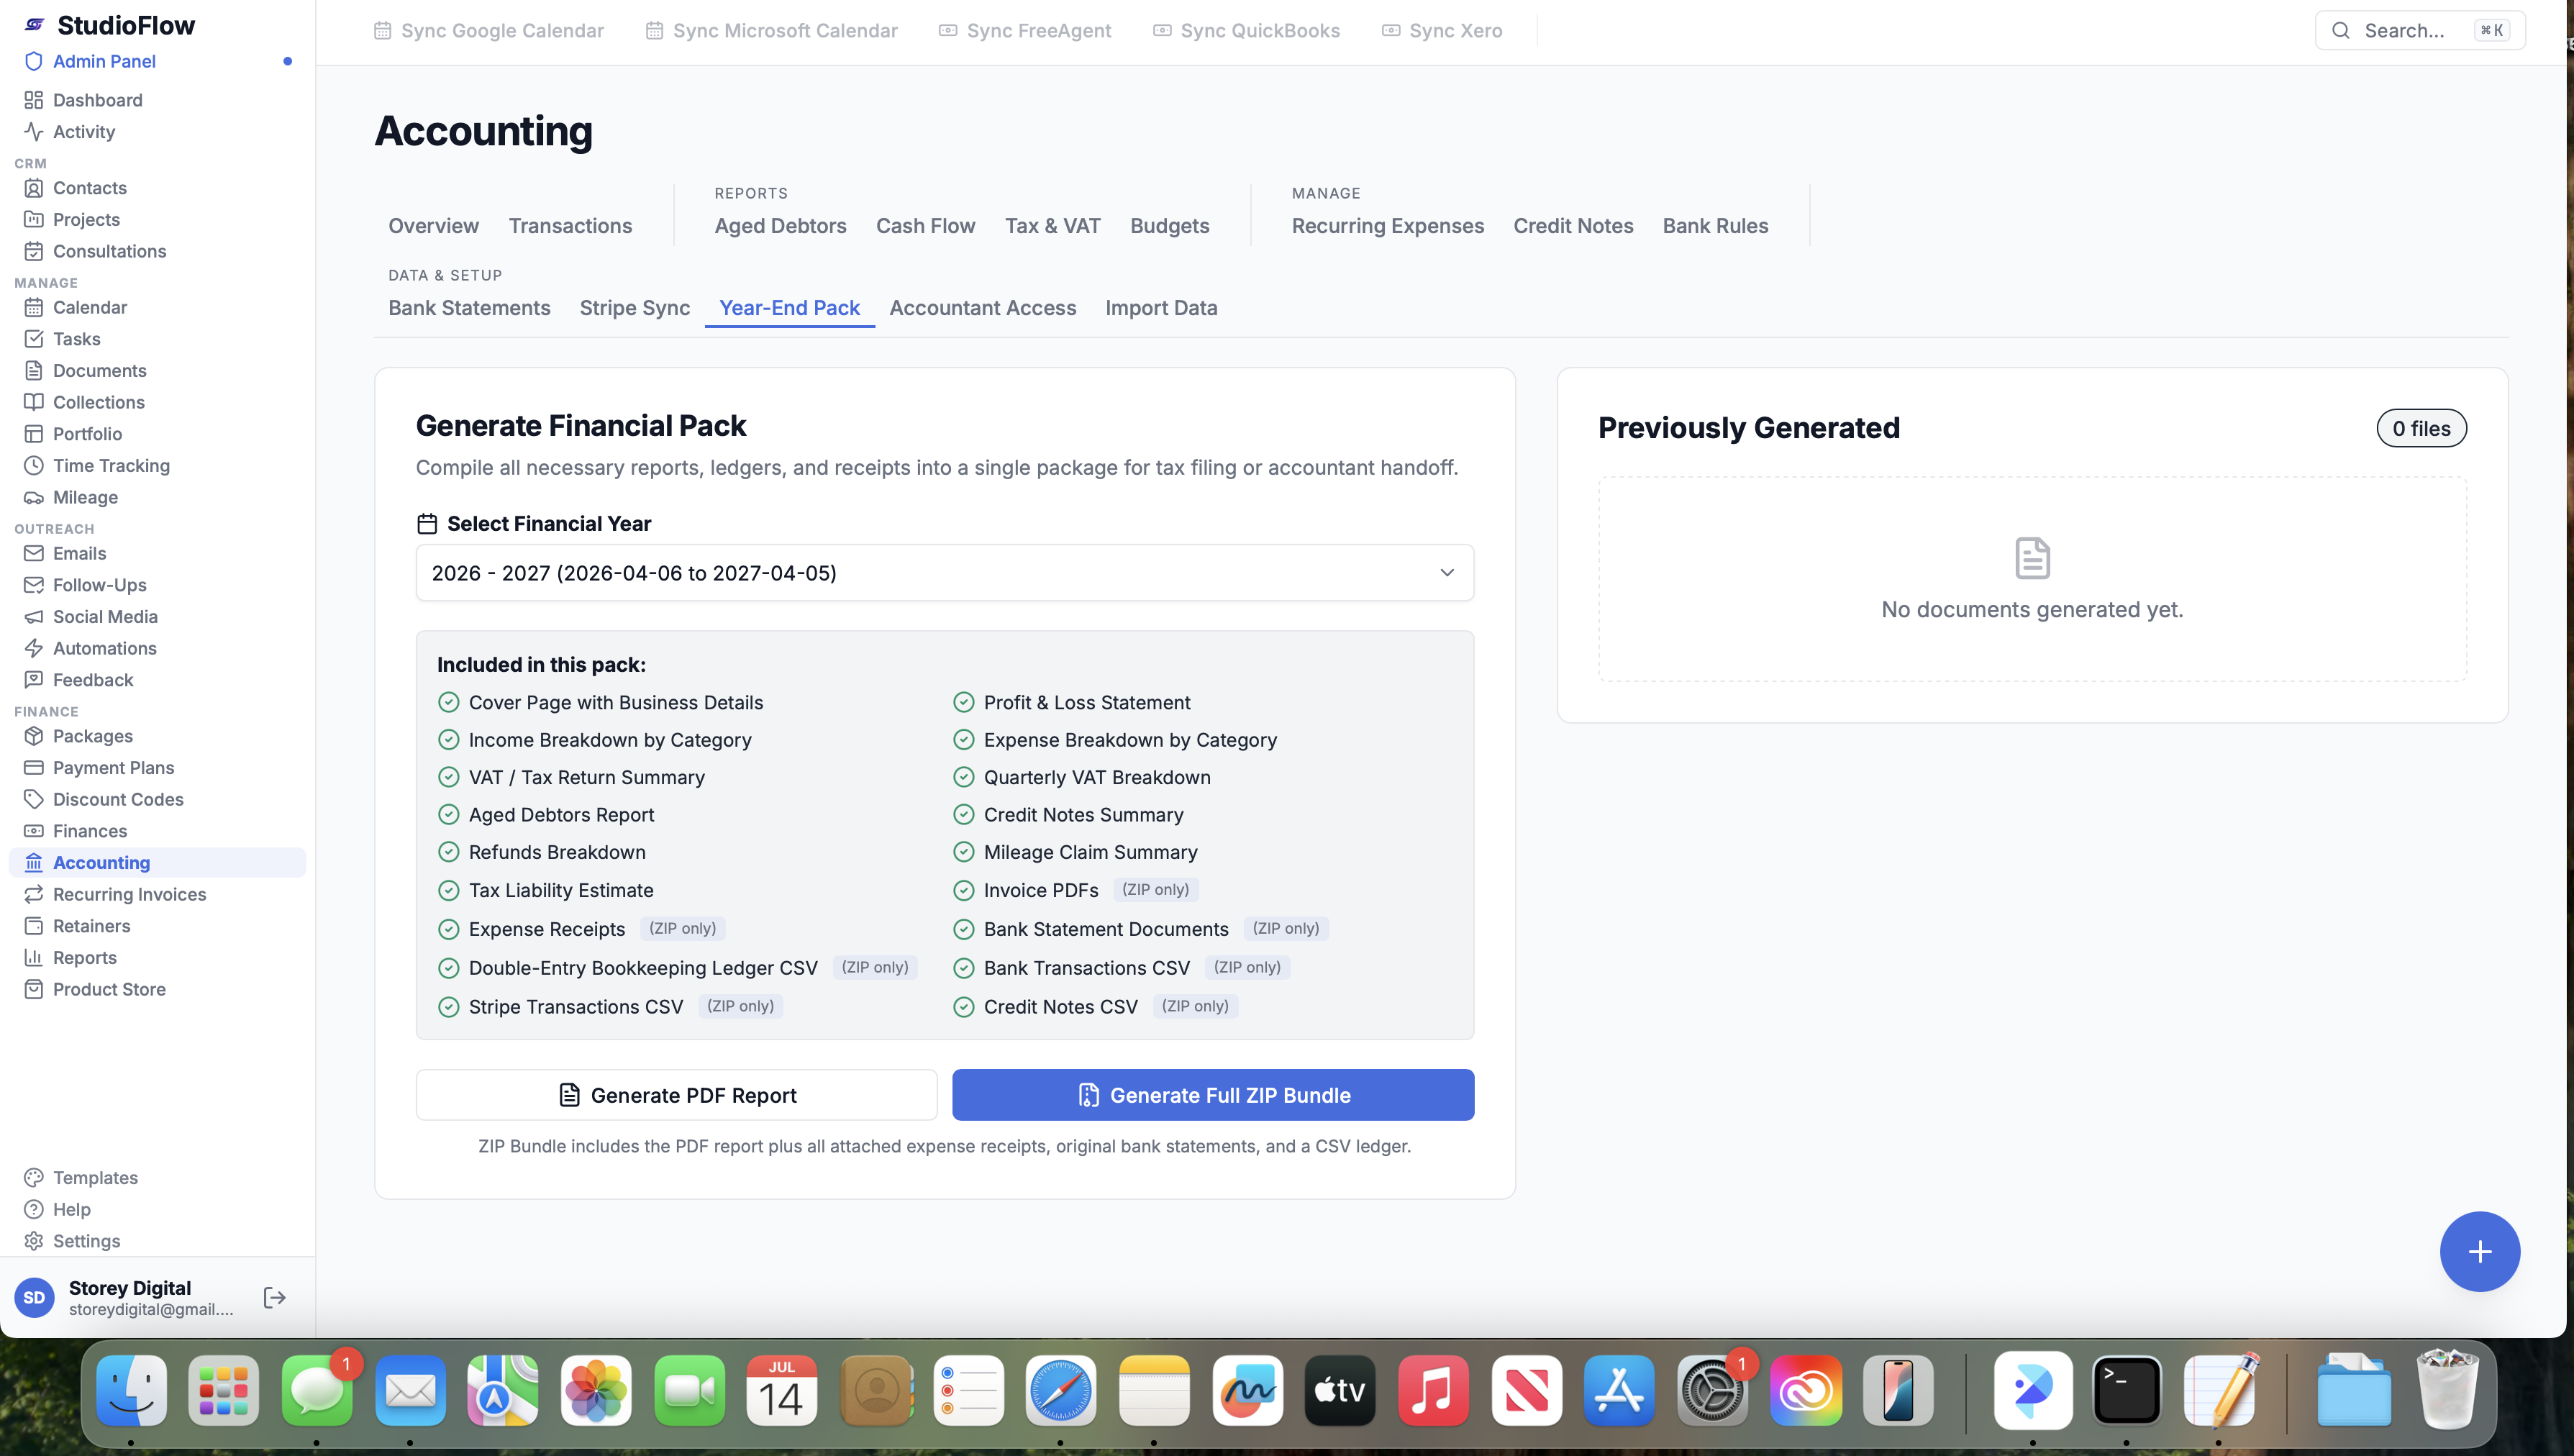This screenshot has width=2574, height=1456.
Task: Go to Projects in sidebar
Action: (86, 220)
